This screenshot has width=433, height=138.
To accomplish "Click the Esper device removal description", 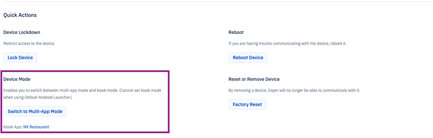I will (294, 90).
